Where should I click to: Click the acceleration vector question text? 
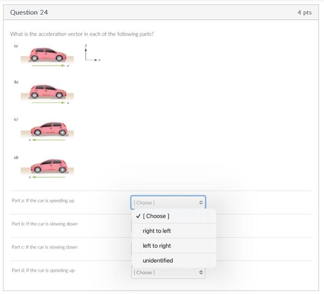point(82,34)
